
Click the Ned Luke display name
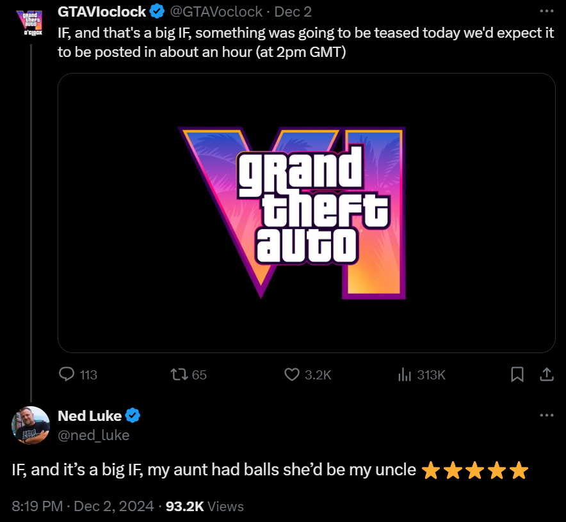90,416
